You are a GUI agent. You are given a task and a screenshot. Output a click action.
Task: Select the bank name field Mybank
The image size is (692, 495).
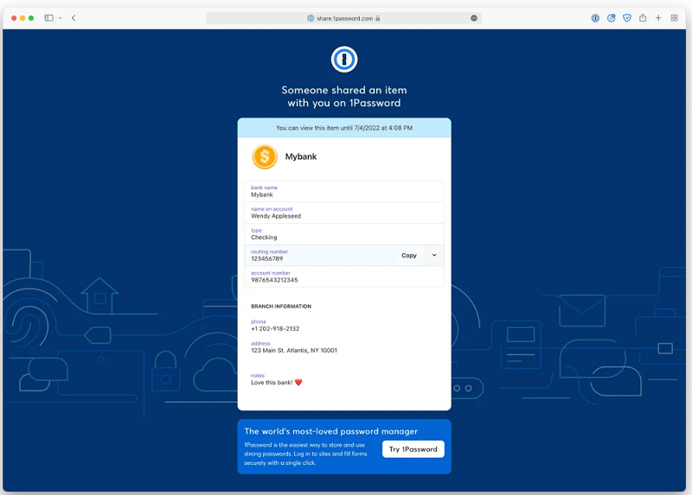(x=344, y=191)
